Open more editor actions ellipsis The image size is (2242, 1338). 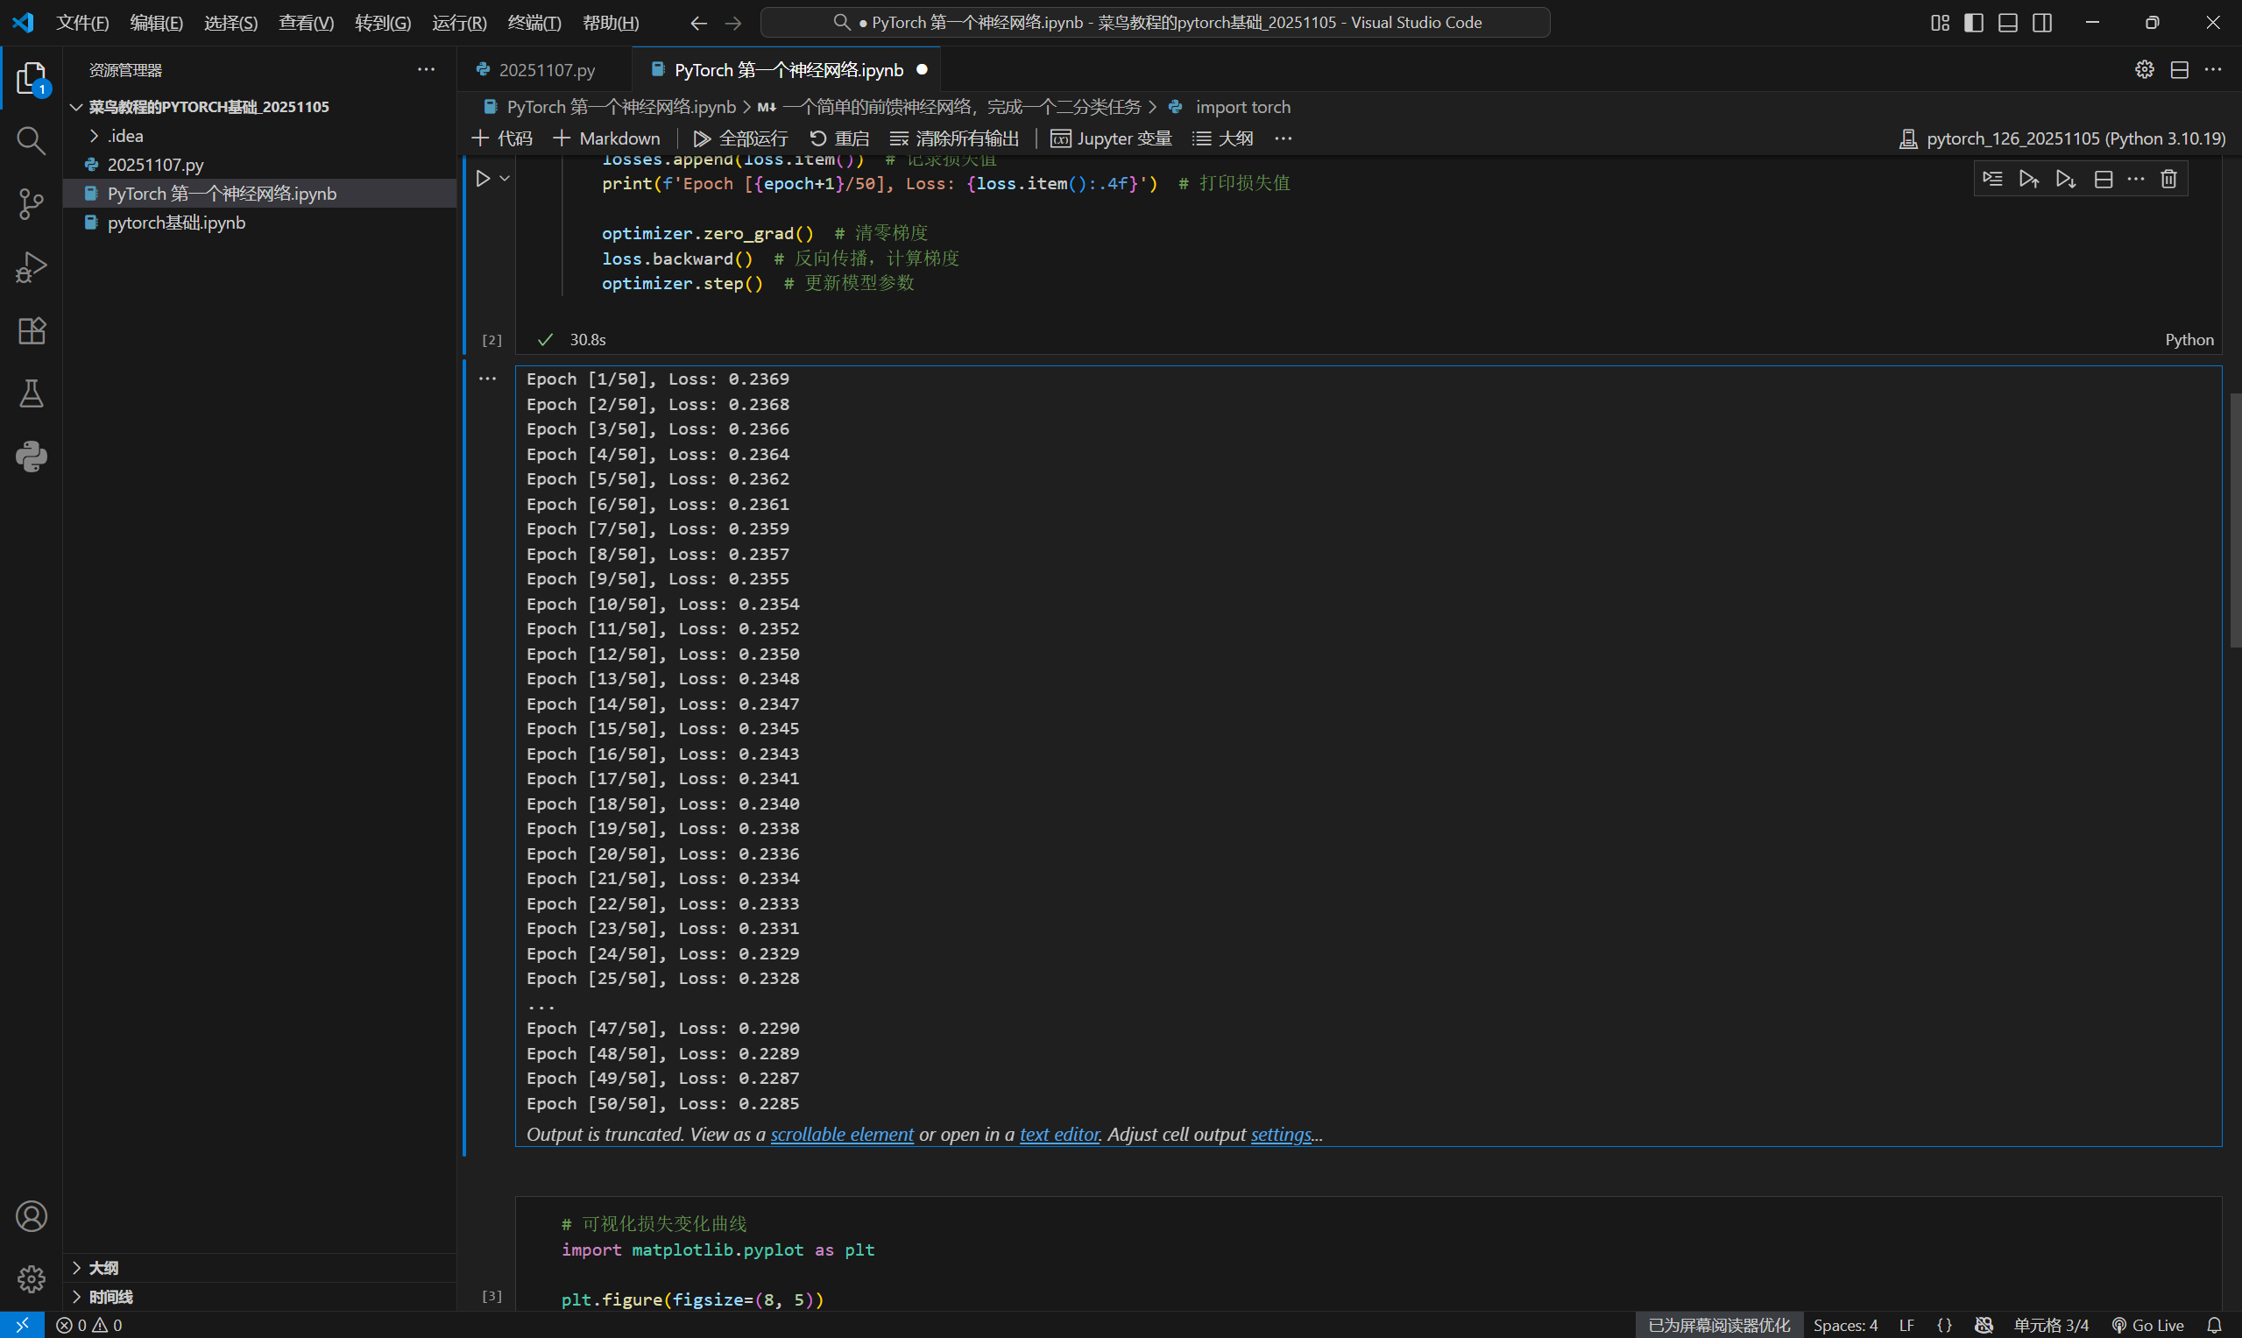coord(2213,69)
